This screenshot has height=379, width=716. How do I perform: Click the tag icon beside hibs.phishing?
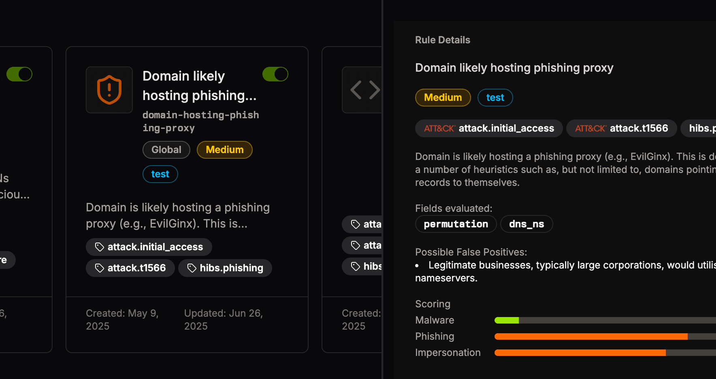point(192,268)
